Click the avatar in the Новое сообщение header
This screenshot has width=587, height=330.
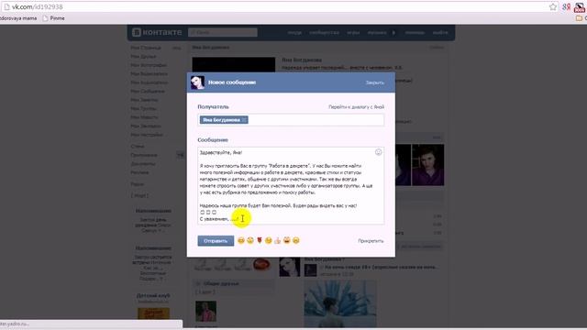coord(197,82)
